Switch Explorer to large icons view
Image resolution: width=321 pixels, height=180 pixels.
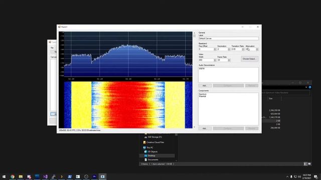(309, 164)
